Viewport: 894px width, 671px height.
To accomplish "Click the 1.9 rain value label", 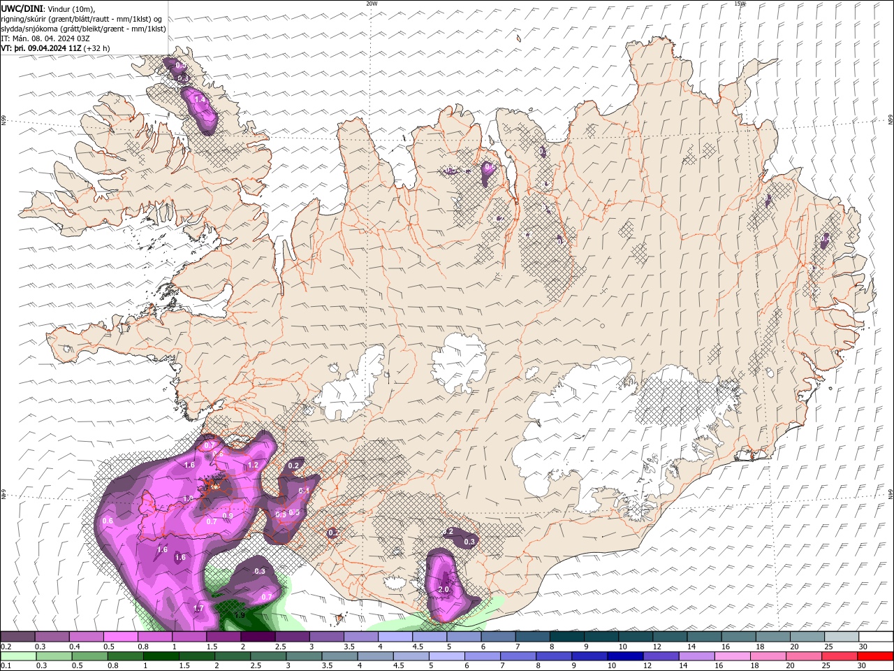I will pyautogui.click(x=240, y=615).
